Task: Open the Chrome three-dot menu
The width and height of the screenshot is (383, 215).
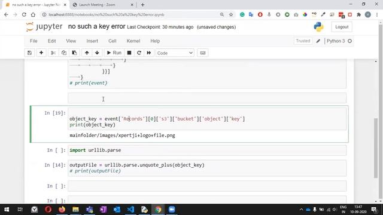Action: (x=377, y=14)
